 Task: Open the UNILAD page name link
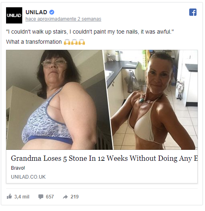pyautogui.click(x=36, y=12)
